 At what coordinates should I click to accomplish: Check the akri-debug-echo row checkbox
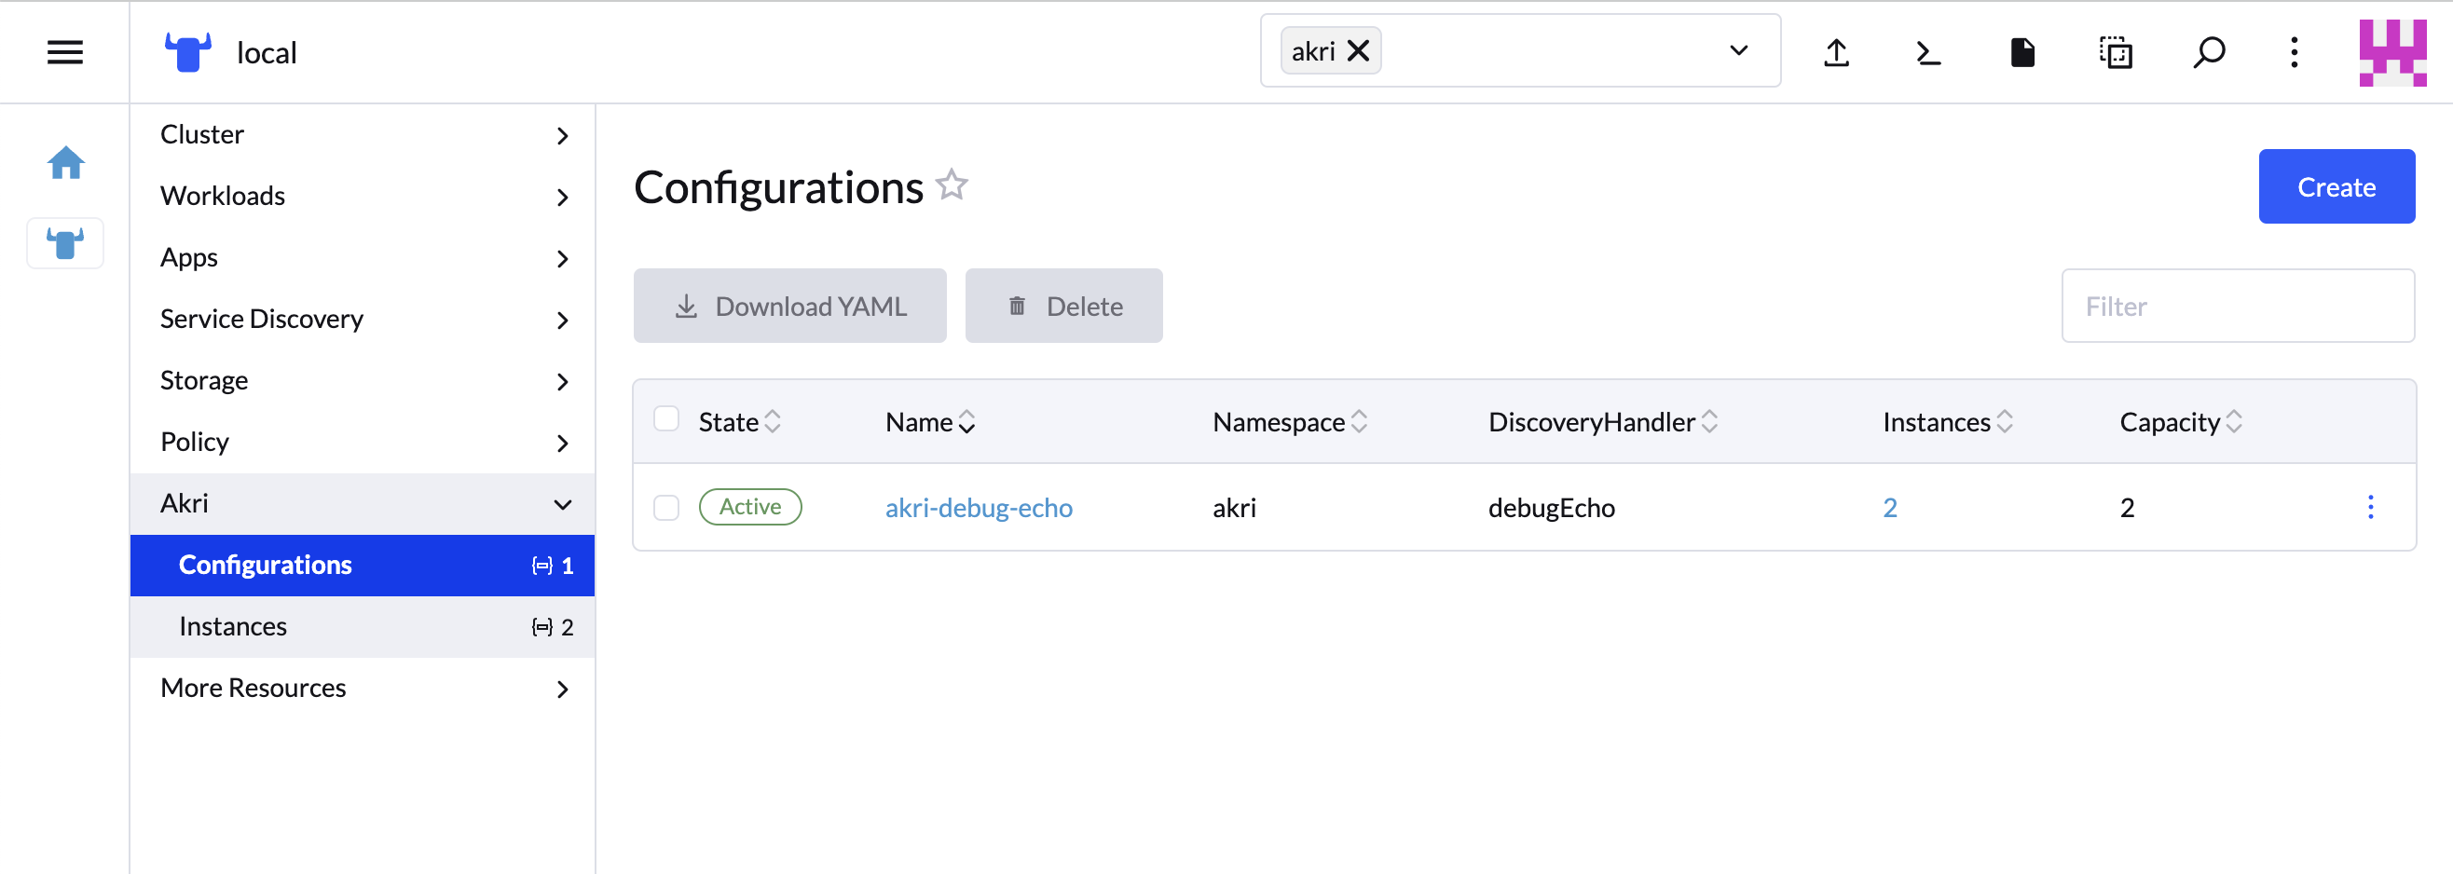(666, 508)
